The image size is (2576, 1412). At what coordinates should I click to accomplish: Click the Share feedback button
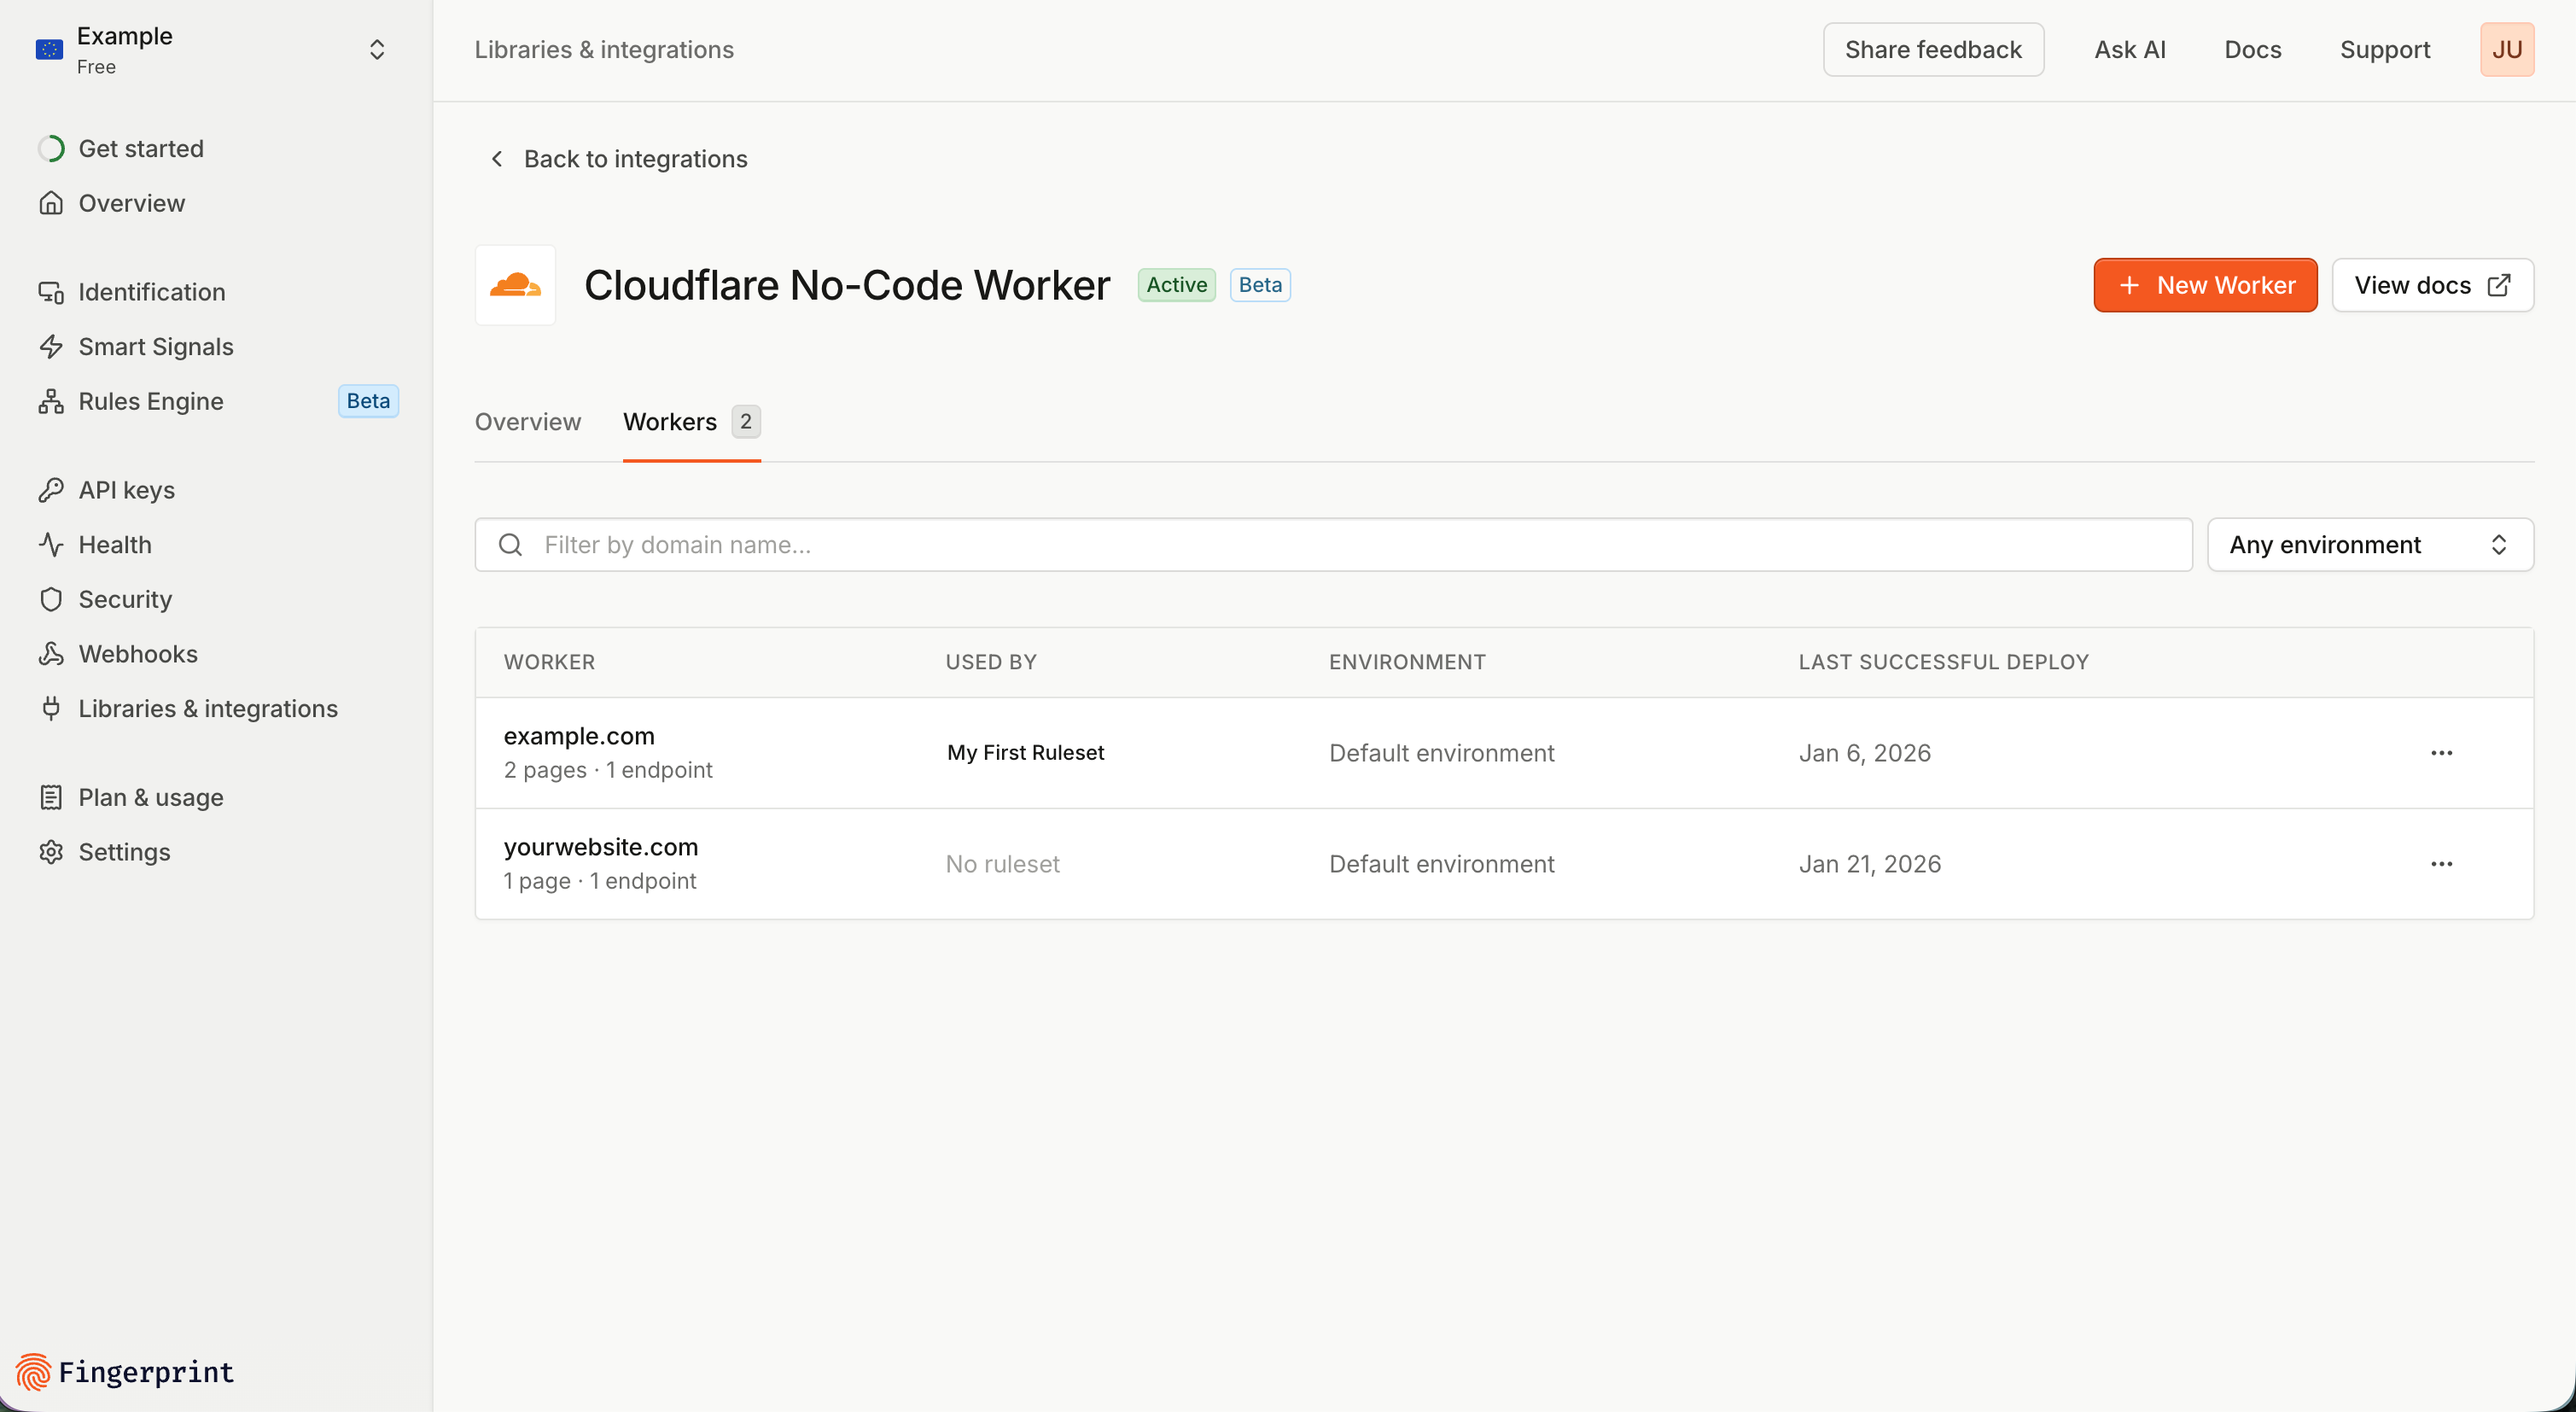click(1932, 50)
